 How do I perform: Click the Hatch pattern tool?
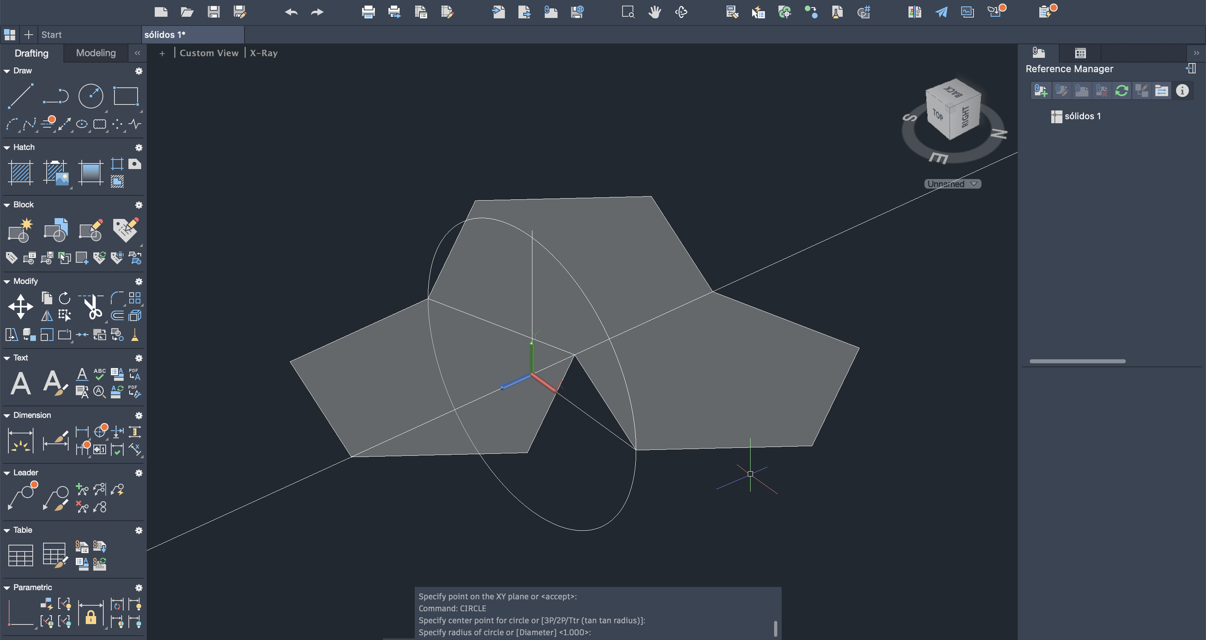coord(21,172)
